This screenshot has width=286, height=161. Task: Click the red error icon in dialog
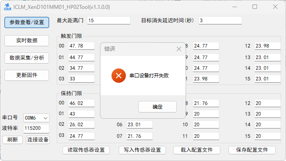coord(119,76)
